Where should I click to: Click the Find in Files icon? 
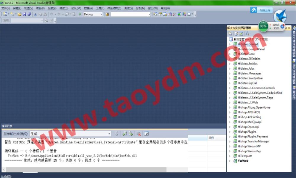pyautogui.click(x=107, y=14)
